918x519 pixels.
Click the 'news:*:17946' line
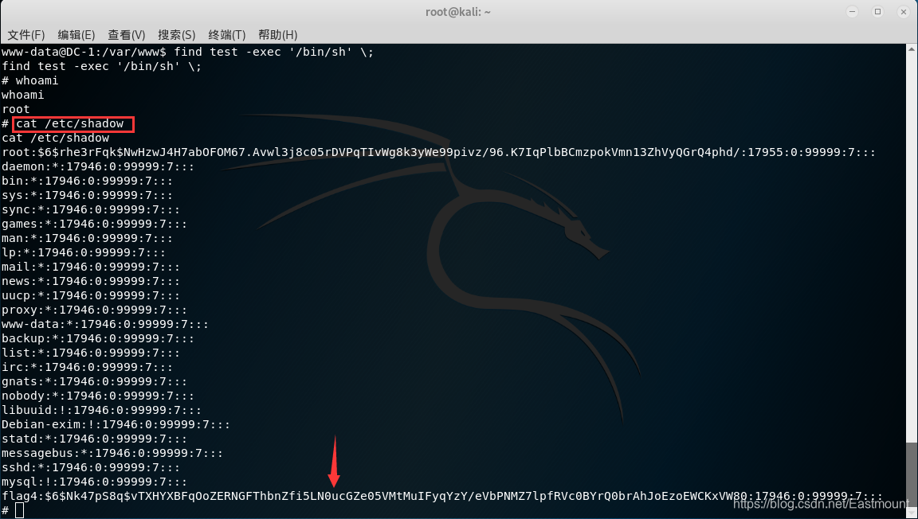click(91, 281)
